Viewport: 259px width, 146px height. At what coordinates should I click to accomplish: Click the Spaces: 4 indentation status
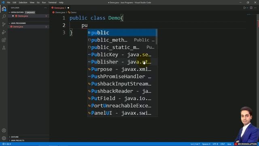click(206, 144)
